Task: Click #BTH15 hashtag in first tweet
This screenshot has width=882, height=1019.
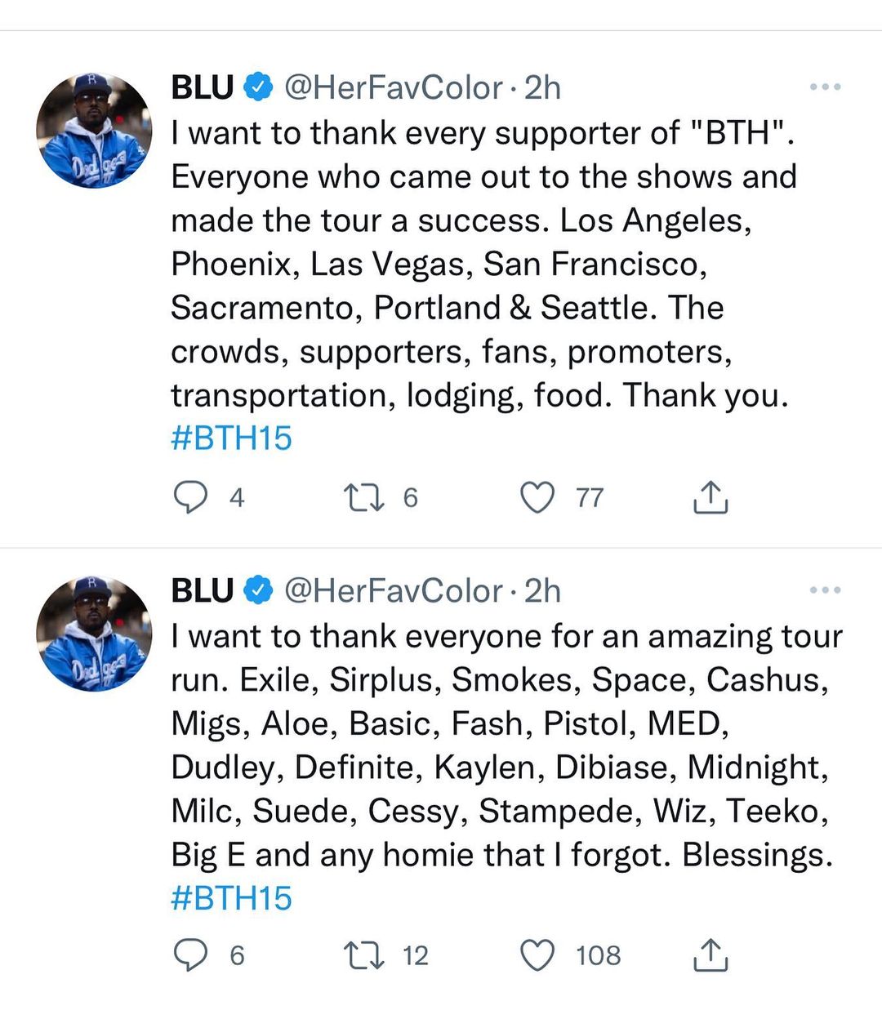Action: (x=231, y=438)
